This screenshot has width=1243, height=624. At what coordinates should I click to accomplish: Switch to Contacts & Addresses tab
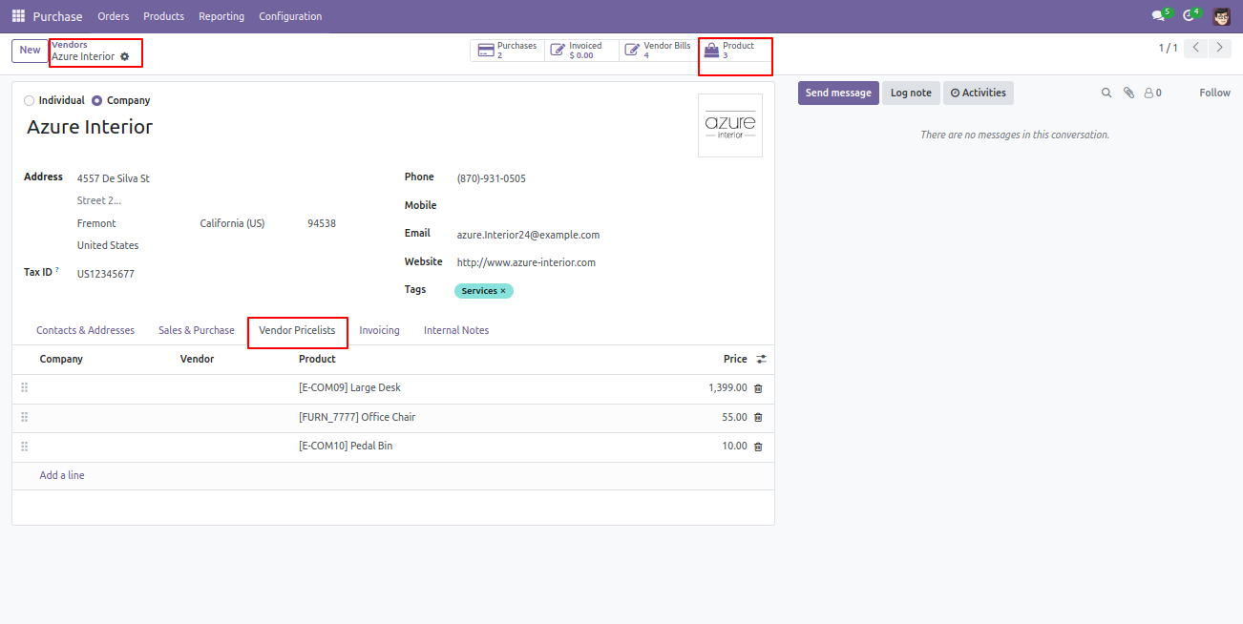click(x=85, y=330)
